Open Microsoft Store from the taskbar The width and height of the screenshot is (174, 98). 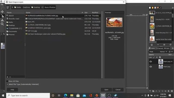pyautogui.click(x=78, y=96)
